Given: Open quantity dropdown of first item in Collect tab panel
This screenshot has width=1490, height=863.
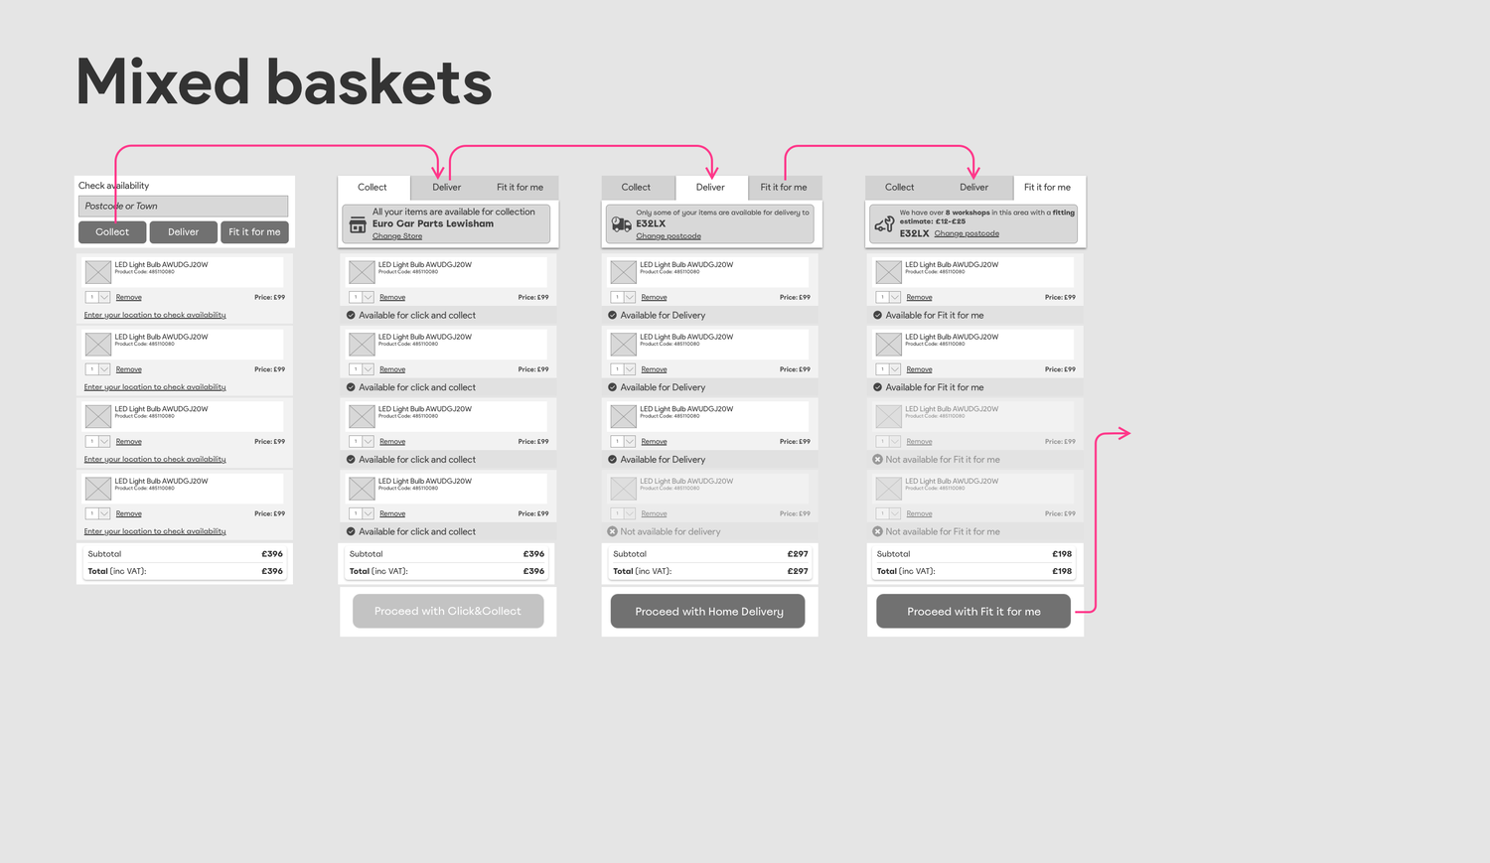Looking at the screenshot, I should pyautogui.click(x=368, y=297).
